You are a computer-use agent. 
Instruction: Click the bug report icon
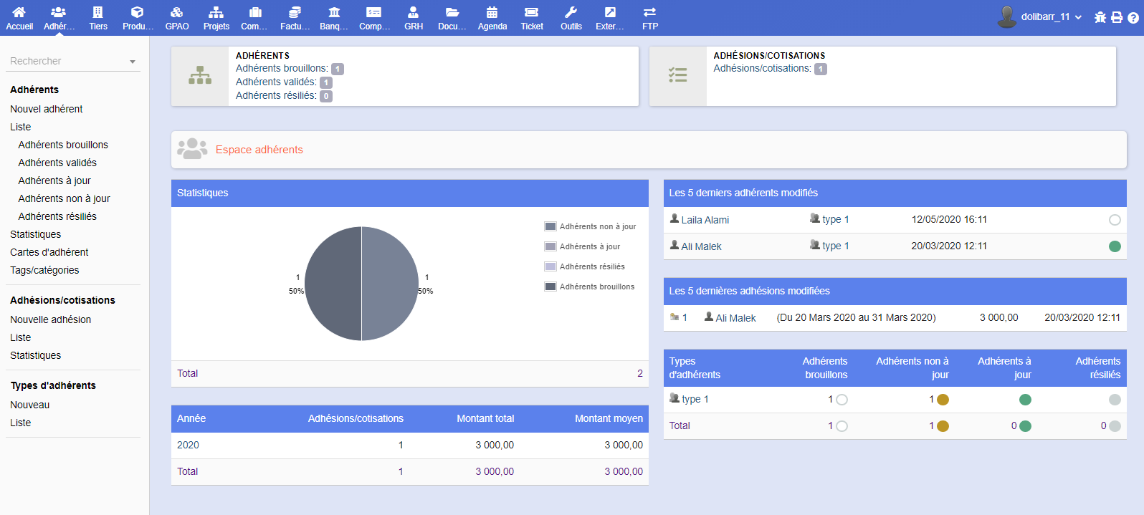coord(1100,17)
